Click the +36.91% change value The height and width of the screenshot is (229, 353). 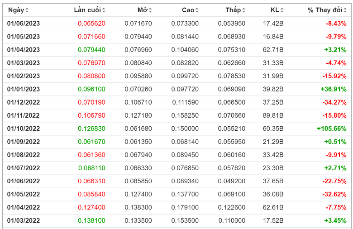[x=333, y=89]
